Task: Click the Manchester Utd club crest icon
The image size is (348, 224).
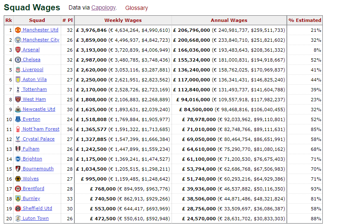Action: 18,30
